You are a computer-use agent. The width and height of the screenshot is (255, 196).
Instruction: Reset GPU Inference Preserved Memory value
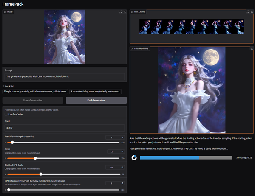pyautogui.click(x=122, y=183)
